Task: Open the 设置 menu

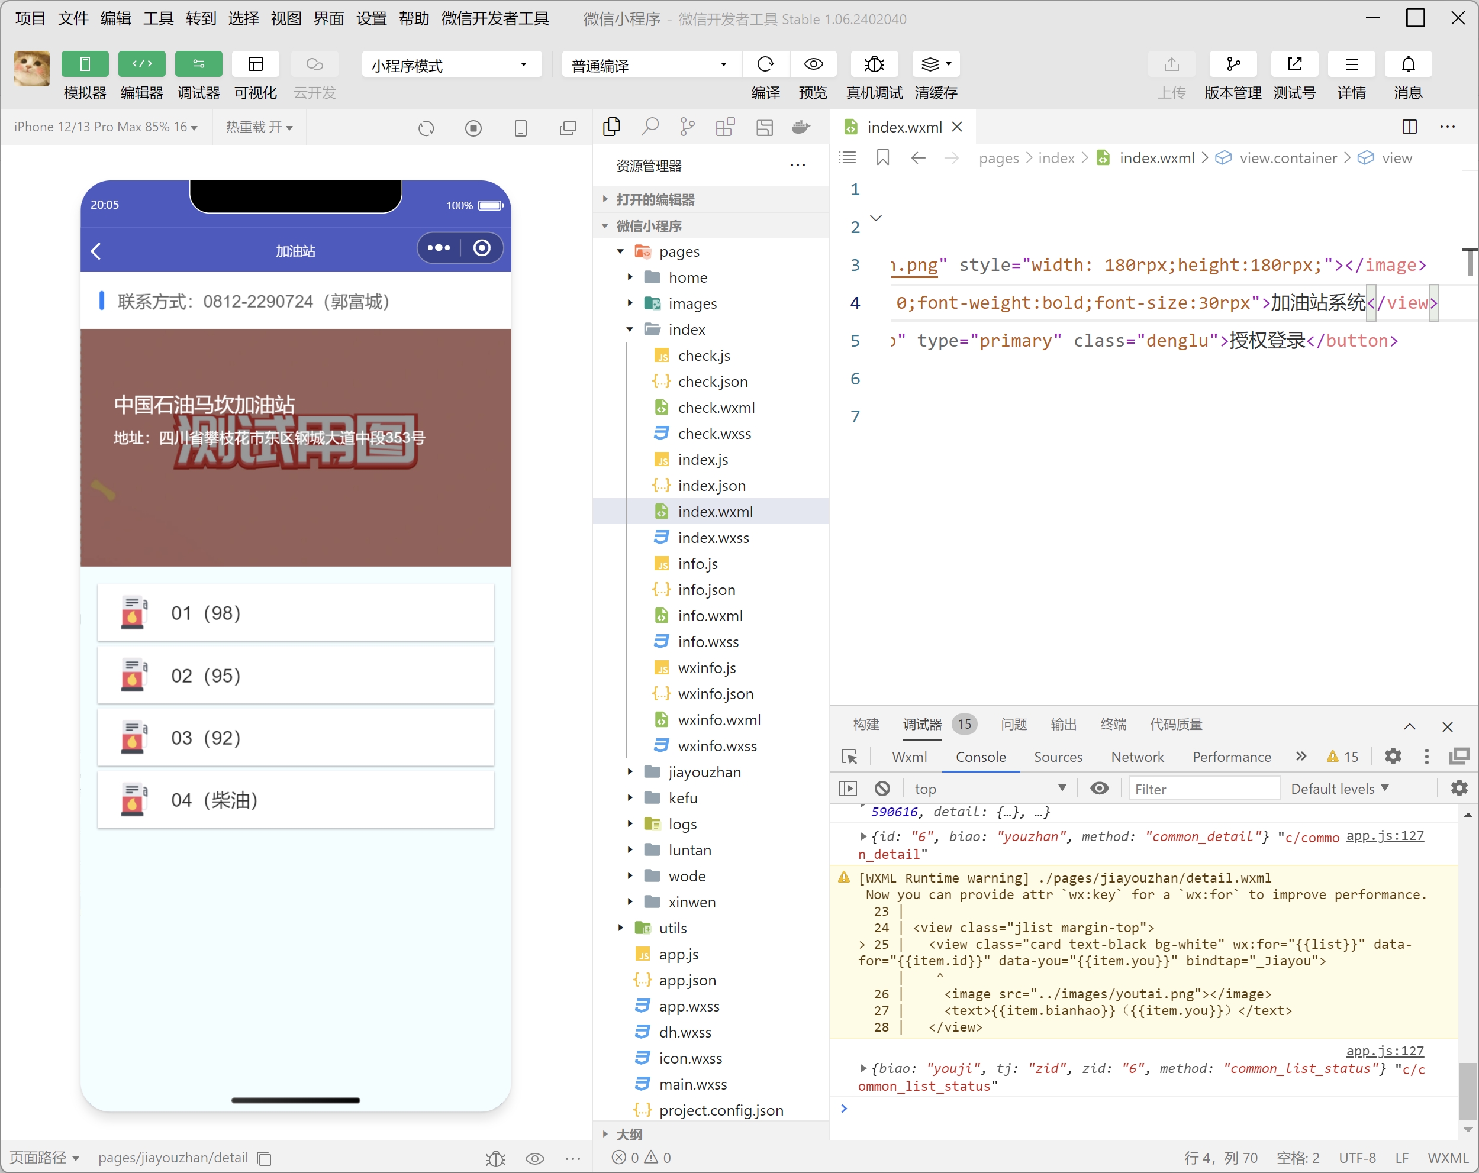Action: [x=371, y=18]
